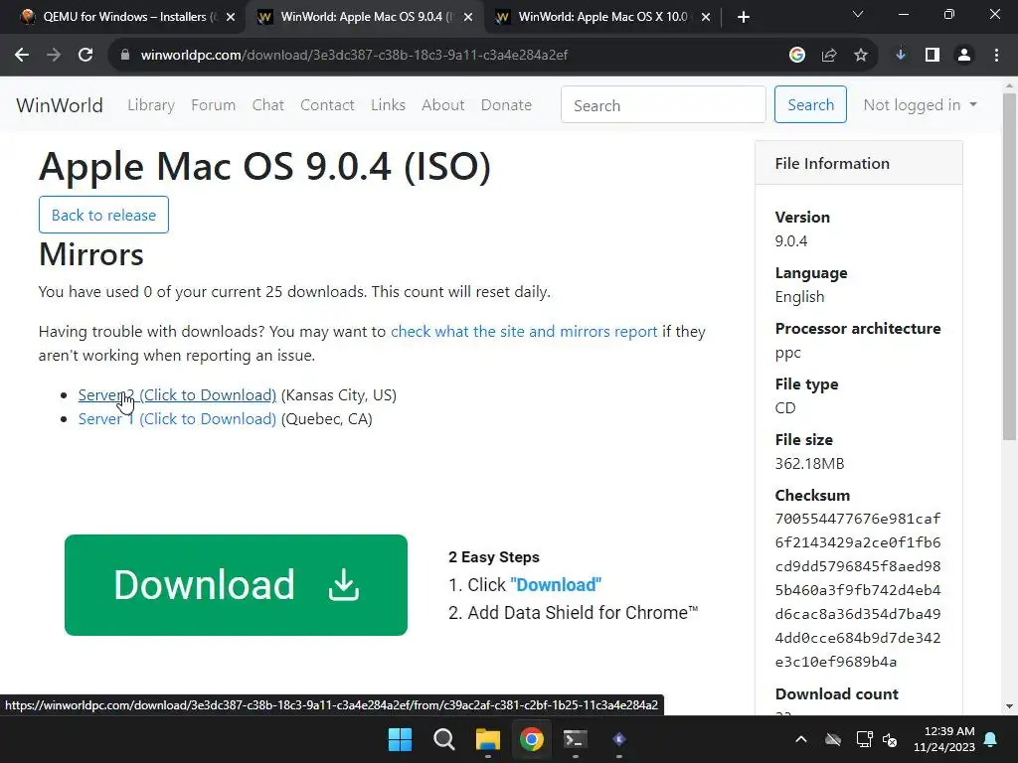
Task: Open the notifications bell icon
Action: pyautogui.click(x=991, y=739)
